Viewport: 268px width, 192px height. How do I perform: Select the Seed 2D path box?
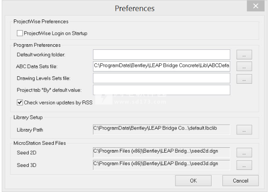162,152
